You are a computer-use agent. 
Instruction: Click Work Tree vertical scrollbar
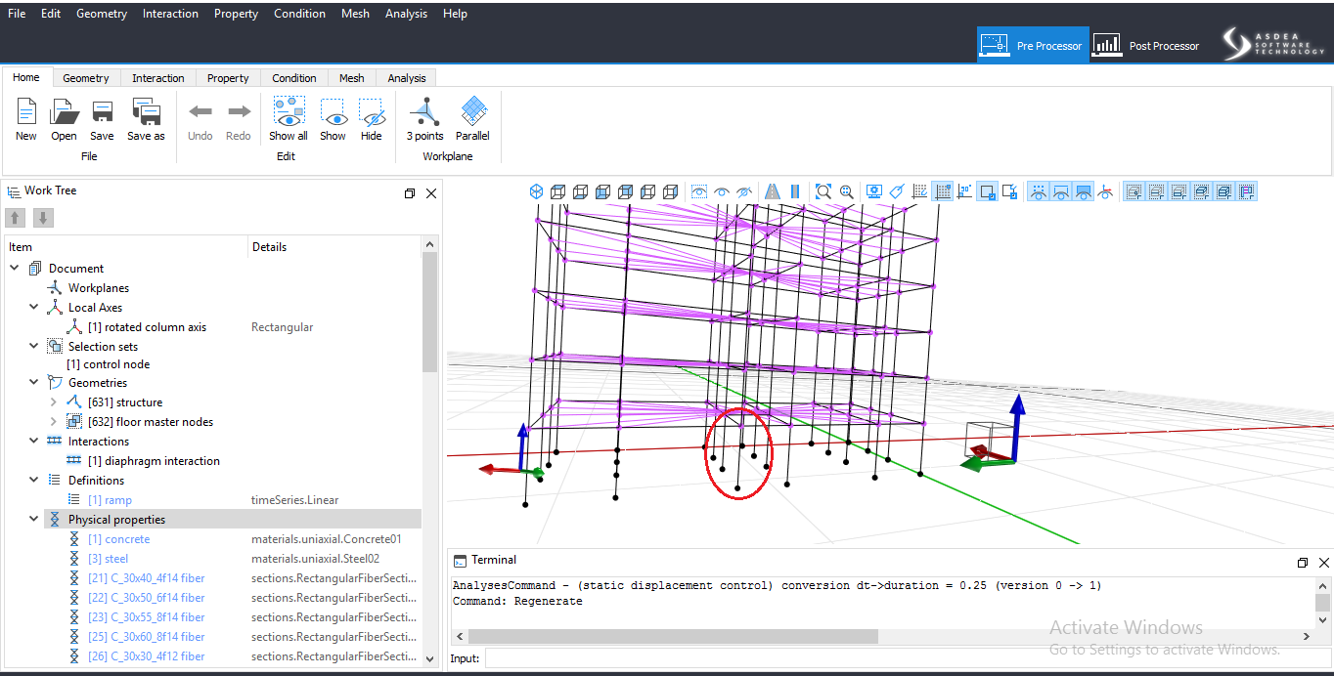429,313
